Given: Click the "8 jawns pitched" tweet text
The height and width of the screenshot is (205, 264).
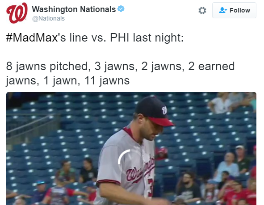Looking at the screenshot, I should click(47, 66).
